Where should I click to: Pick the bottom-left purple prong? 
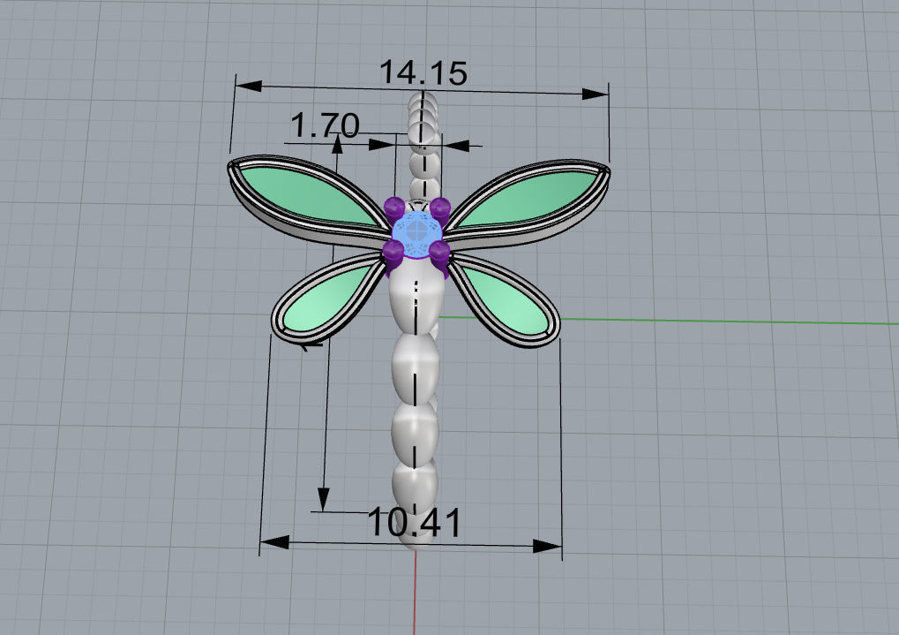[393, 253]
